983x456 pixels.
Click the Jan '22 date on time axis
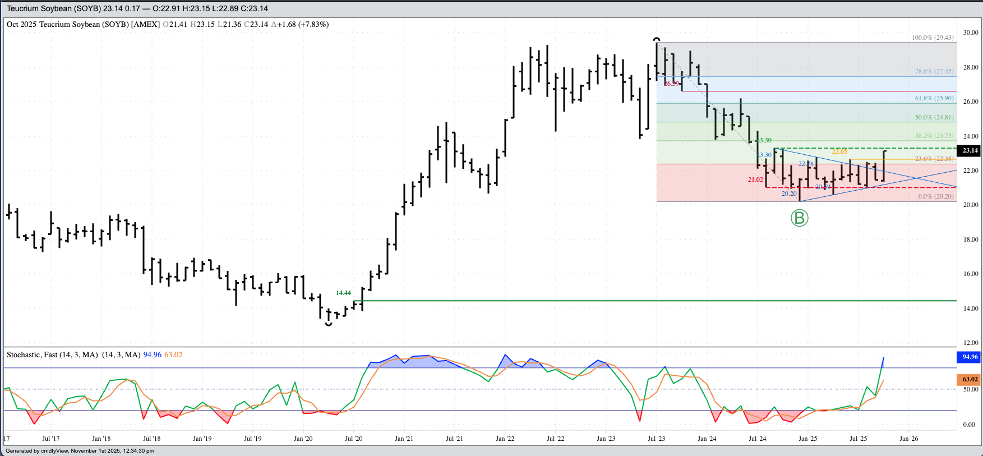coord(505,439)
